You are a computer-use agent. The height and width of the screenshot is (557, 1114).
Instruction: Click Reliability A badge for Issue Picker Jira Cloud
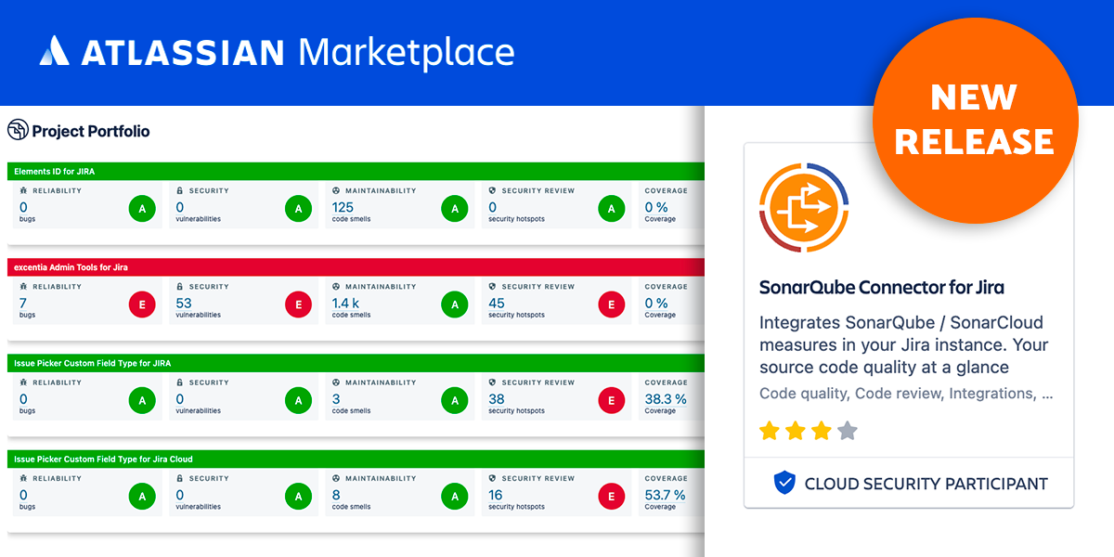point(142,497)
